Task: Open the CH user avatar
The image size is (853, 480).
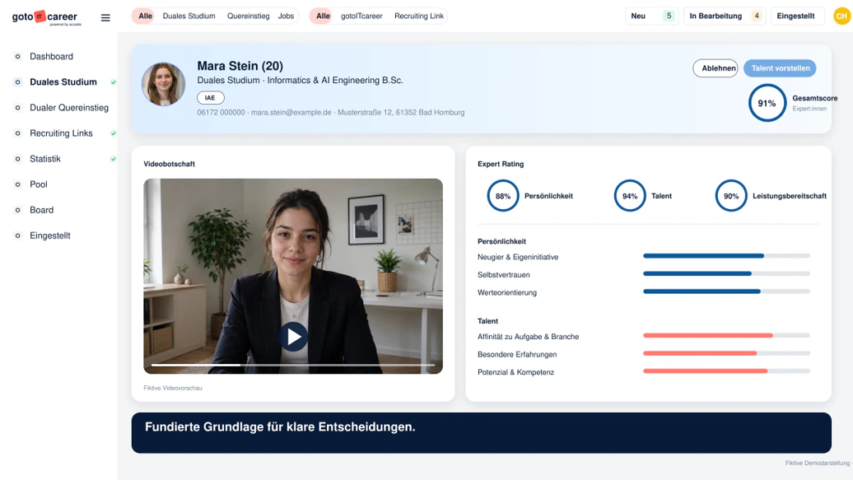Action: (x=841, y=16)
